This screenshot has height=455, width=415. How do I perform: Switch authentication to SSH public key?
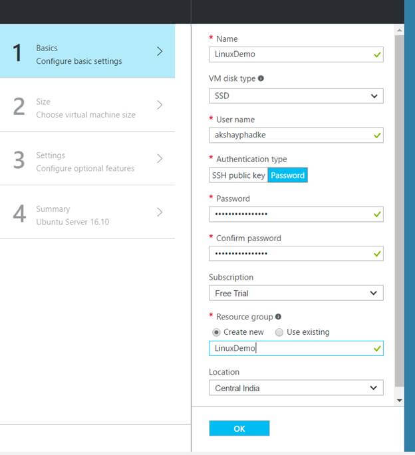coord(238,175)
